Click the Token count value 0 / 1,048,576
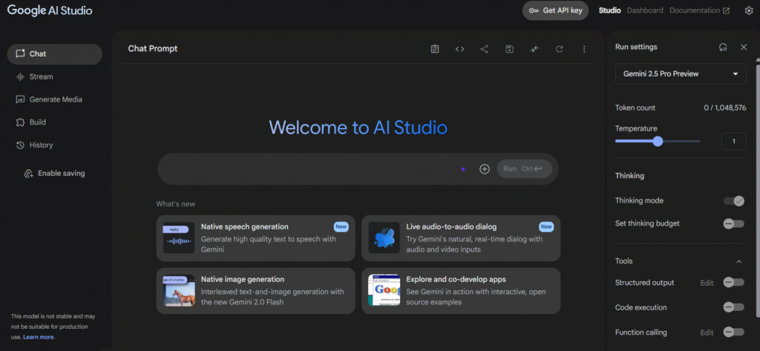 tap(725, 108)
